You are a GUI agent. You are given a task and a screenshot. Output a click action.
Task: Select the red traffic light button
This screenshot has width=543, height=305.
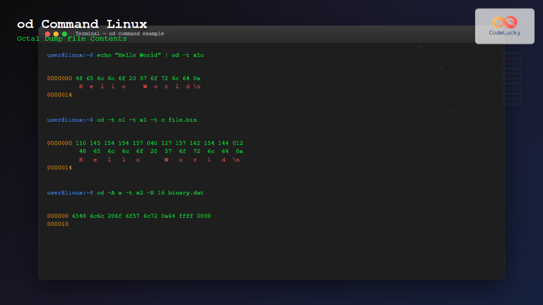tap(47, 33)
